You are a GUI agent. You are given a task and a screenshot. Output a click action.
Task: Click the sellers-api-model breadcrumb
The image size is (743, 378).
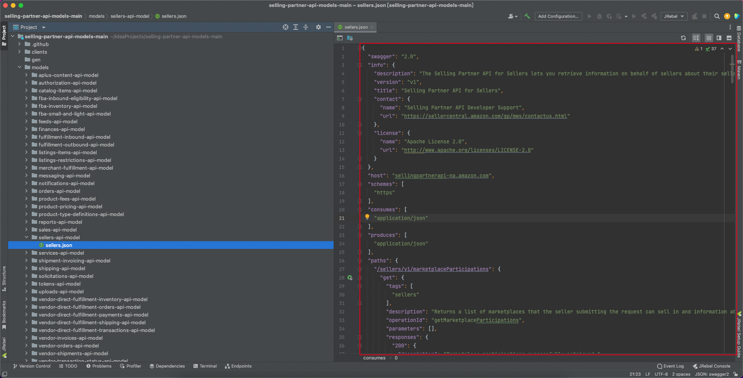[130, 16]
